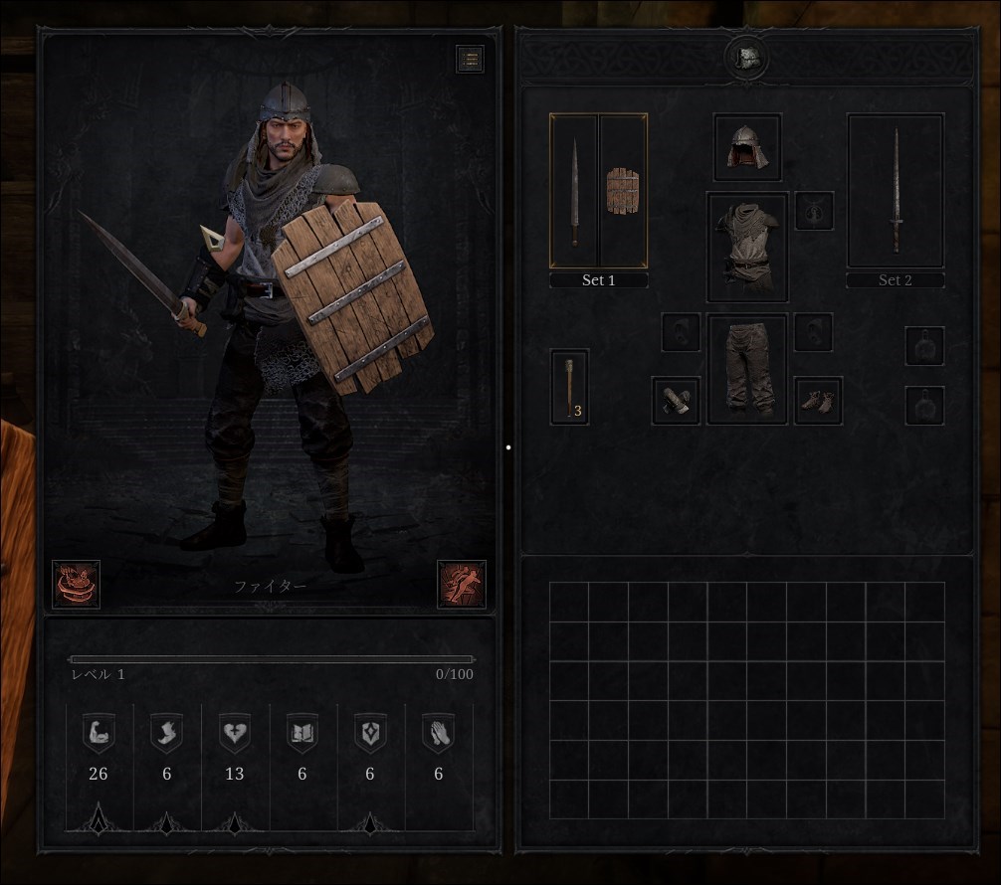
Task: Select the chest armor slot
Action: click(747, 247)
